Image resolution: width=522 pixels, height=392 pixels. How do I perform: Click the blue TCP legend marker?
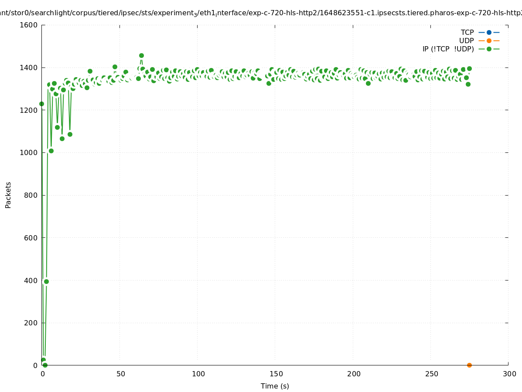click(489, 32)
